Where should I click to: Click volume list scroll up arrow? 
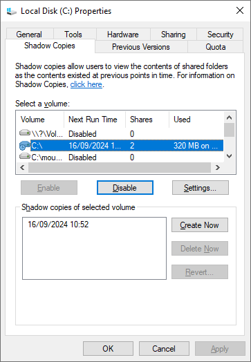tap(229, 117)
